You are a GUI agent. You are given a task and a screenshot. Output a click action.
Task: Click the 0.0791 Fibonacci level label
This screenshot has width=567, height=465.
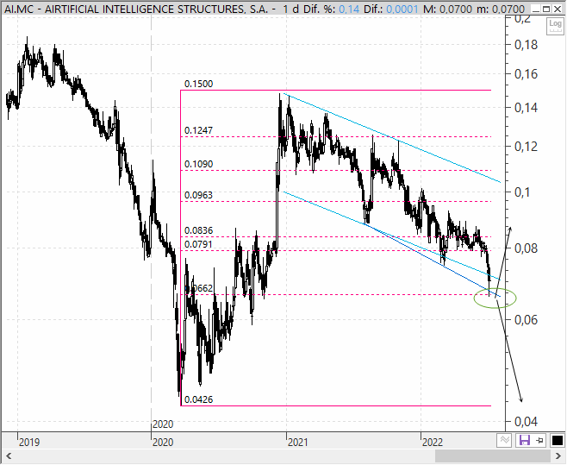pyautogui.click(x=198, y=244)
